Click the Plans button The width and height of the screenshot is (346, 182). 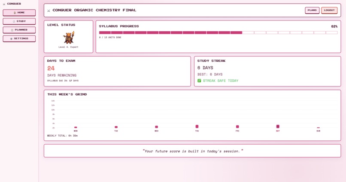click(x=312, y=10)
